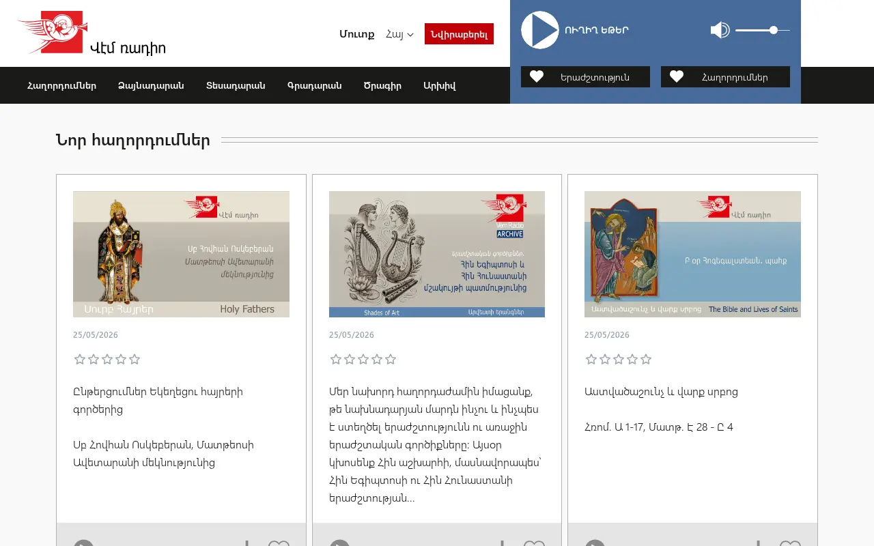
Task: Open the Ձայնադարան menu item
Action: pyautogui.click(x=151, y=85)
